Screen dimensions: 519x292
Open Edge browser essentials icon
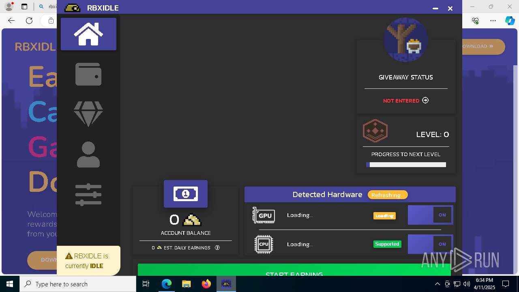476,21
